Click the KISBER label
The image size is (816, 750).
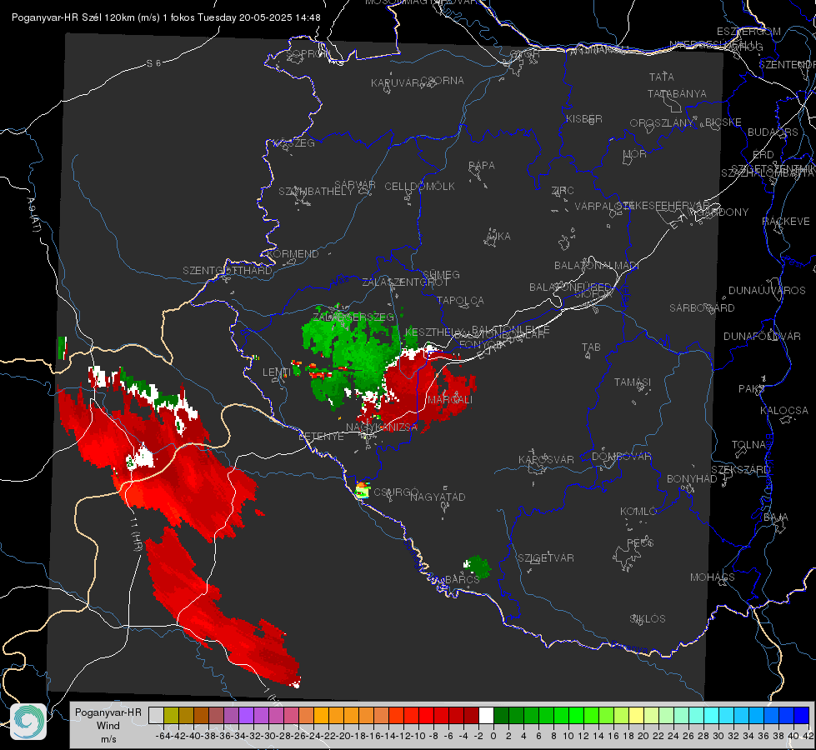584,119
